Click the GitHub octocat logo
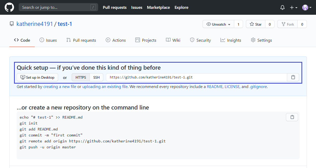 [x=9, y=7]
